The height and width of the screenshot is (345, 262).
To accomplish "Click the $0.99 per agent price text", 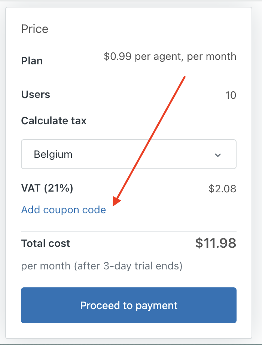I will pyautogui.click(x=170, y=57).
